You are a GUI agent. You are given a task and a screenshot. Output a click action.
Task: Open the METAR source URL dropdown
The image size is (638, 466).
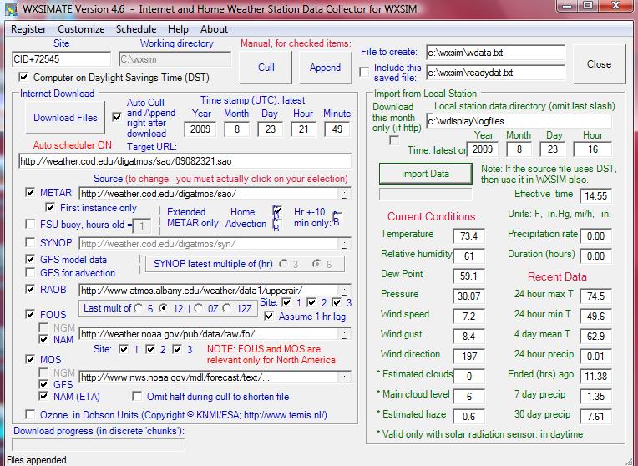click(344, 193)
